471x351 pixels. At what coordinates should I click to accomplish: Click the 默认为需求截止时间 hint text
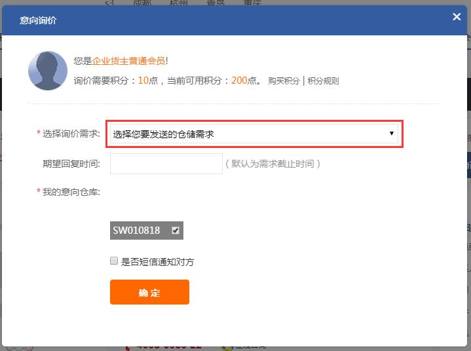(273, 164)
